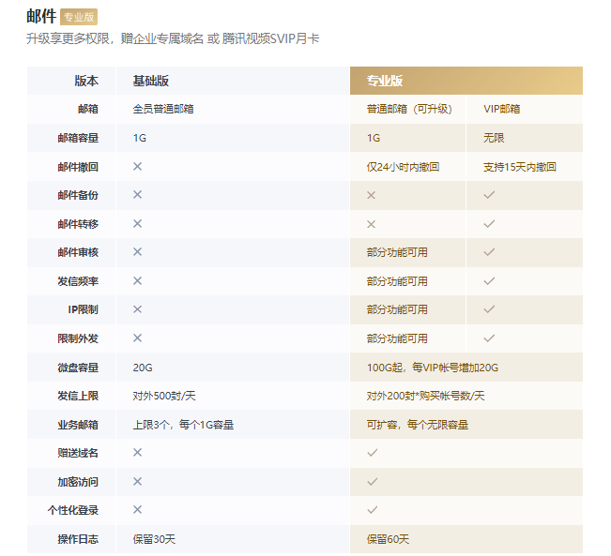Click the 专业版 badge beside the 邮件 title
Image resolution: width=611 pixels, height=556 pixels.
[78, 18]
